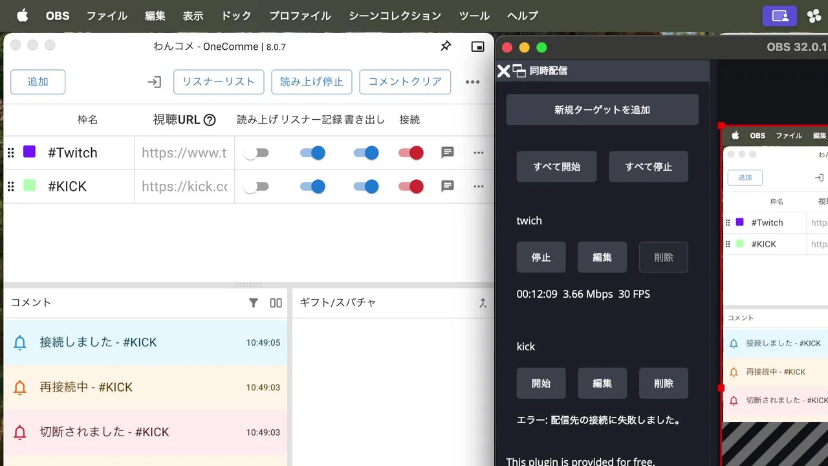The width and height of the screenshot is (828, 466).
Task: Toggle リスナー記録 switch for #KICK
Action: click(312, 186)
